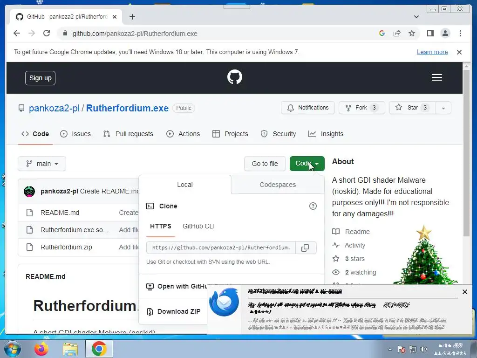This screenshot has height=358, width=477.
Task: Select the Security tab
Action: [279, 134]
